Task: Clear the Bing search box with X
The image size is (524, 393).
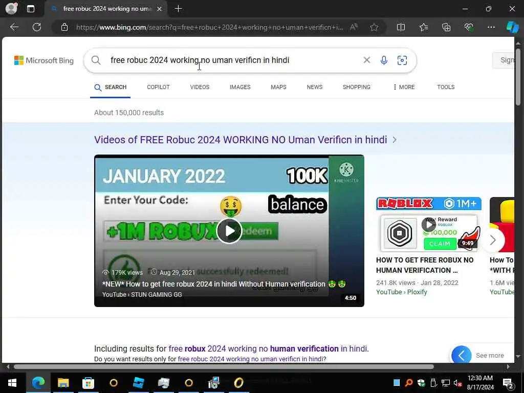Action: pyautogui.click(x=366, y=60)
